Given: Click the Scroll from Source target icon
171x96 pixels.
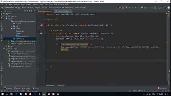Looking at the screenshot, I should (x=25, y=11).
